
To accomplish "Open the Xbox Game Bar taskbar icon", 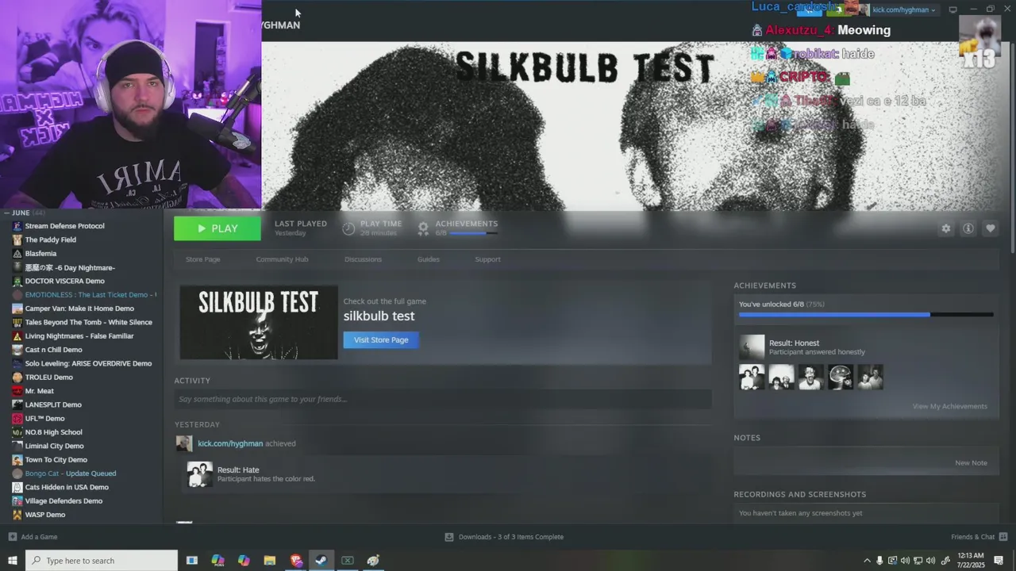I will pos(348,561).
